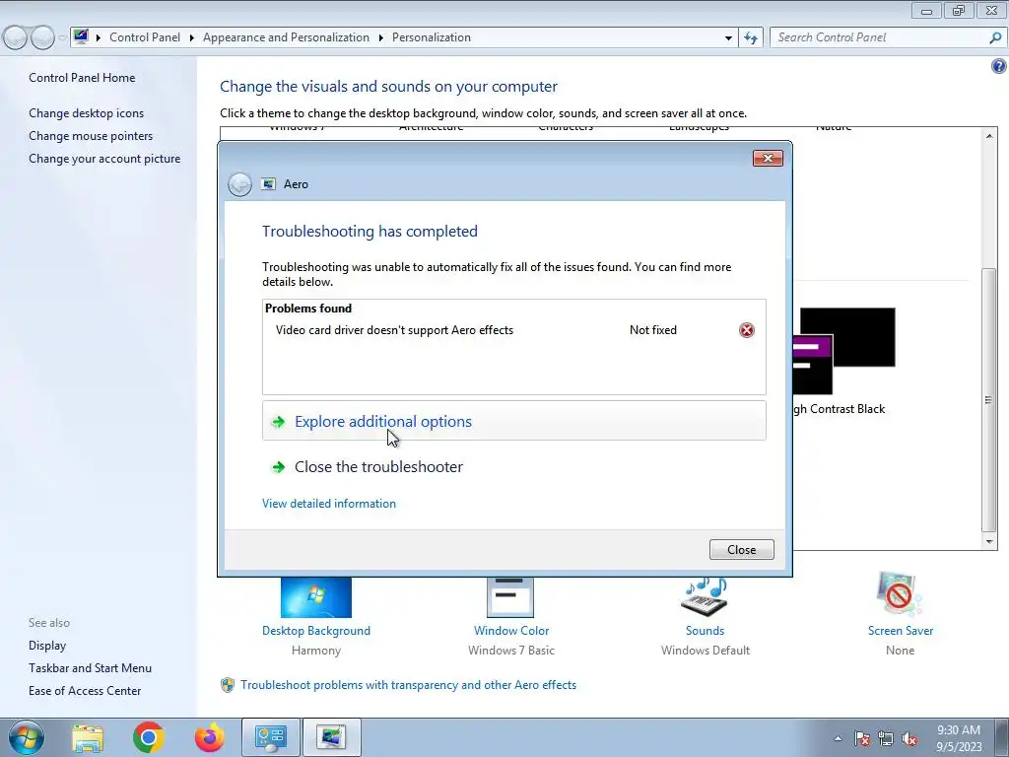The width and height of the screenshot is (1009, 757).
Task: Expand arrow after Control Panel breadcrumb
Action: coord(192,38)
